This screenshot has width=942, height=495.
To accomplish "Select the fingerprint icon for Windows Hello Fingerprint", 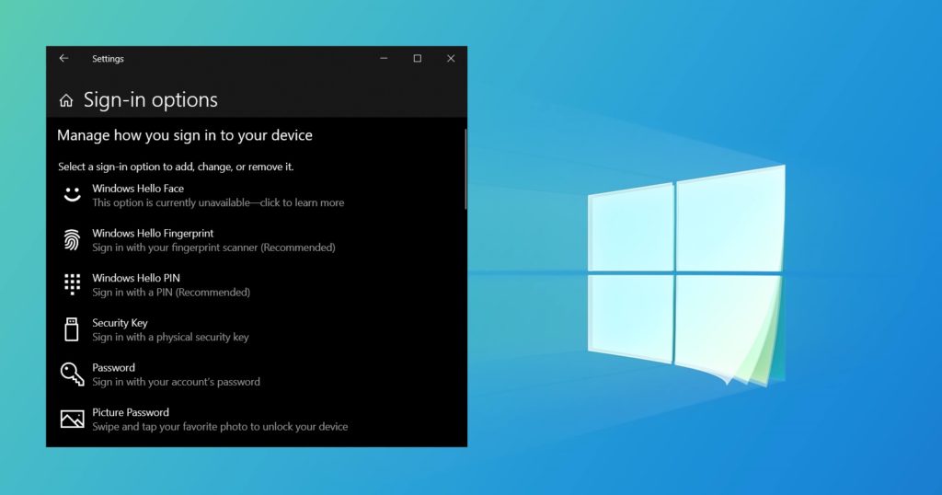I will (72, 240).
